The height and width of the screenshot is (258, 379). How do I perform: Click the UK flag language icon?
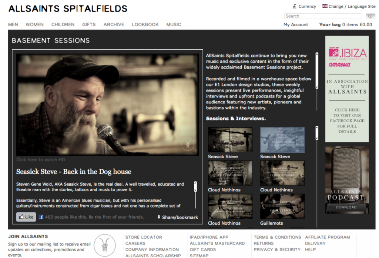(x=325, y=6)
